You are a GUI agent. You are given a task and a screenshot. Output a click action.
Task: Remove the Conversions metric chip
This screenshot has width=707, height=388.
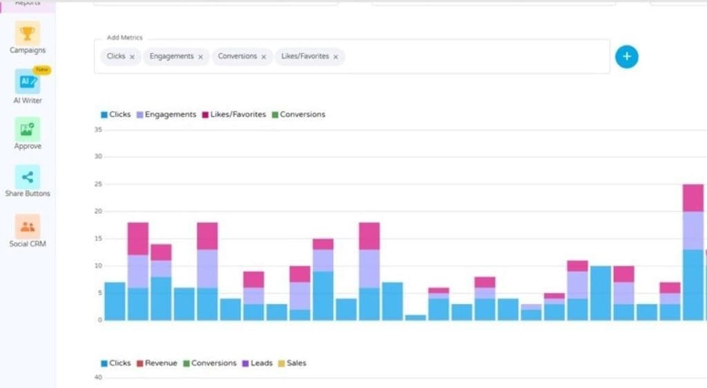pos(263,57)
